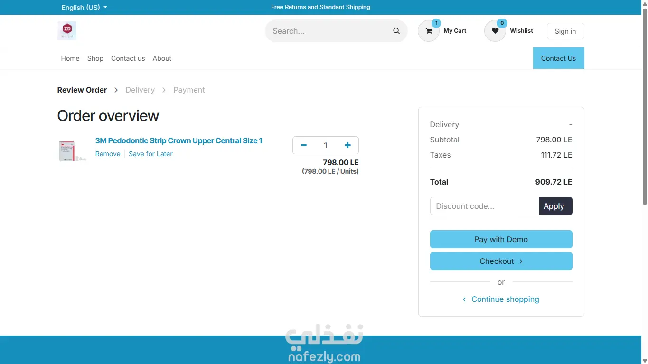
Task: Decrease quantity with the minus button
Action: 304,145
